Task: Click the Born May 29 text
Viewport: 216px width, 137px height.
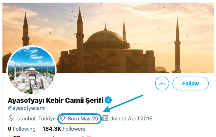Action: tap(83, 119)
